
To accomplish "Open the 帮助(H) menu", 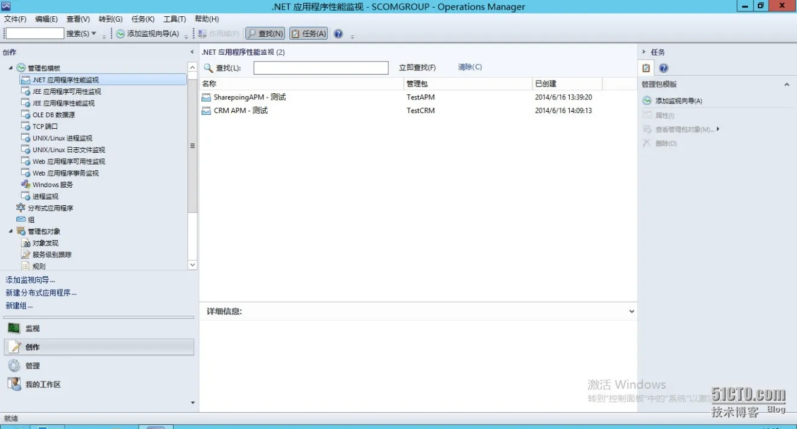I will [207, 19].
